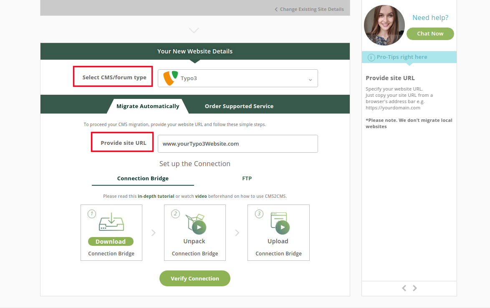Click the Pro-Tips info icon
The height and width of the screenshot is (308, 490).
tap(371, 57)
